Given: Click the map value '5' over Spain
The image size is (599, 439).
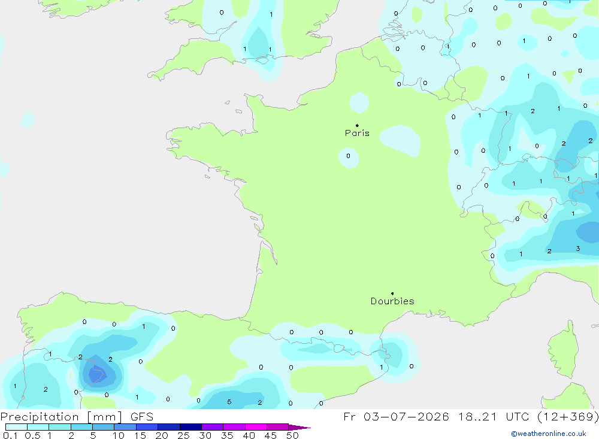Looking at the screenshot, I should [x=229, y=402].
